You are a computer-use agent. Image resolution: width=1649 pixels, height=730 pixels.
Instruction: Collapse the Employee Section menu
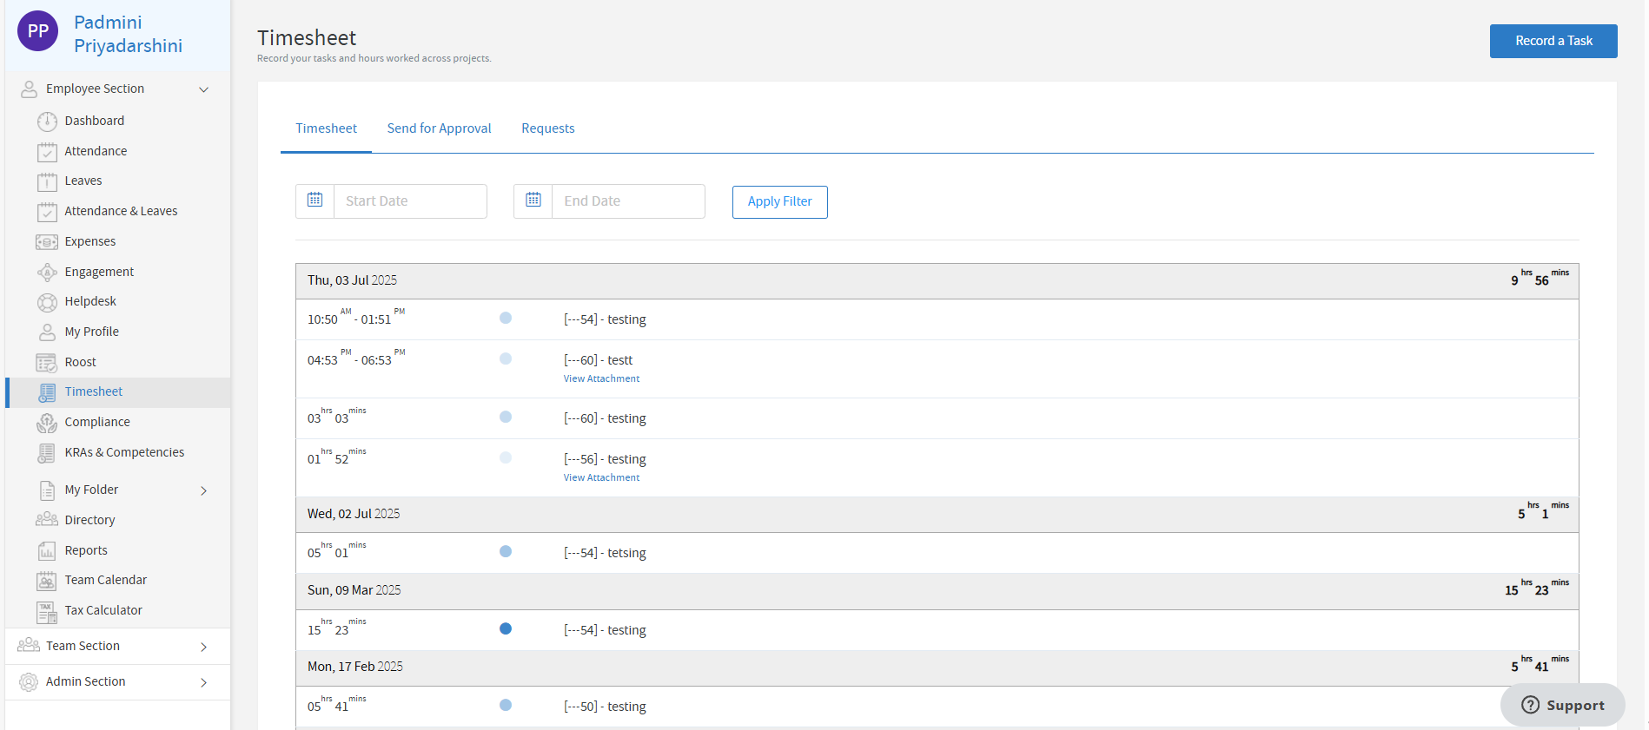(x=203, y=89)
